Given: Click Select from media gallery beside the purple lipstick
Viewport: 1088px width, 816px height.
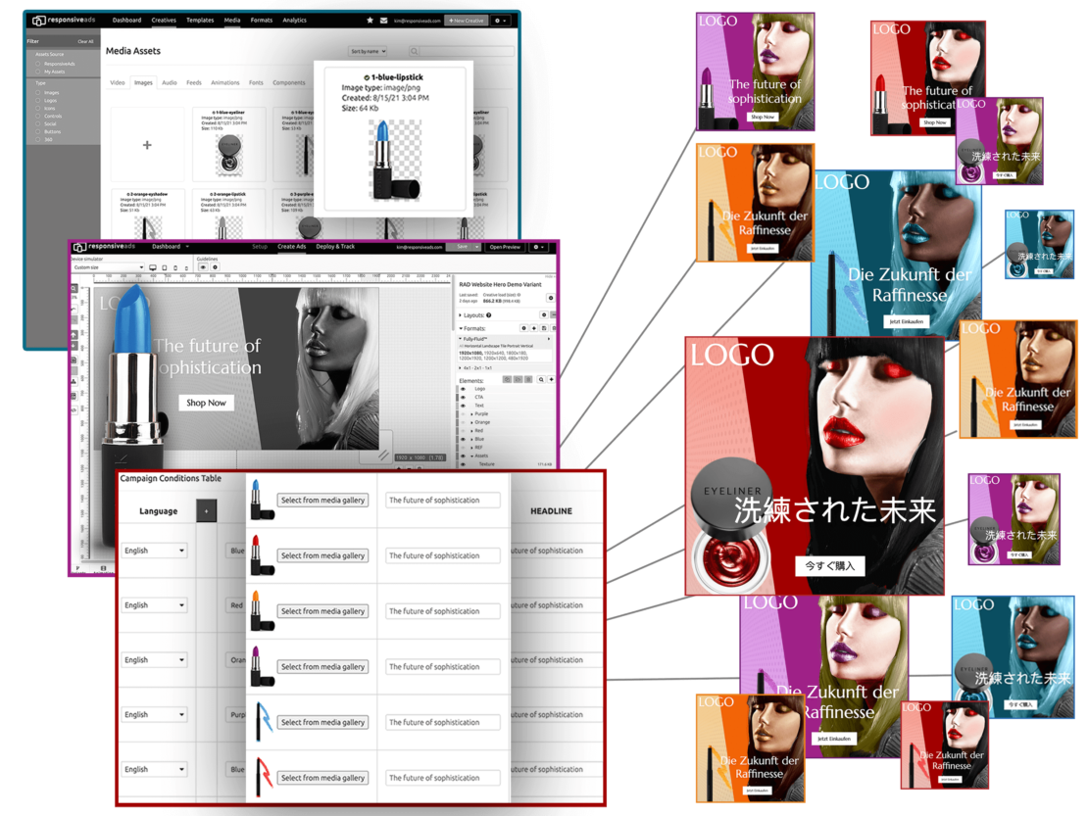Looking at the screenshot, I should coord(322,666).
